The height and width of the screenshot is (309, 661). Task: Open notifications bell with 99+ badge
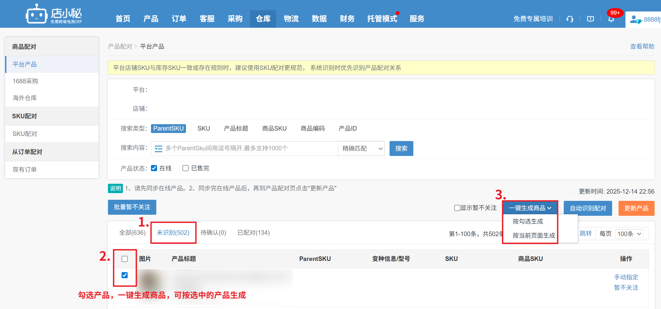coord(611,19)
